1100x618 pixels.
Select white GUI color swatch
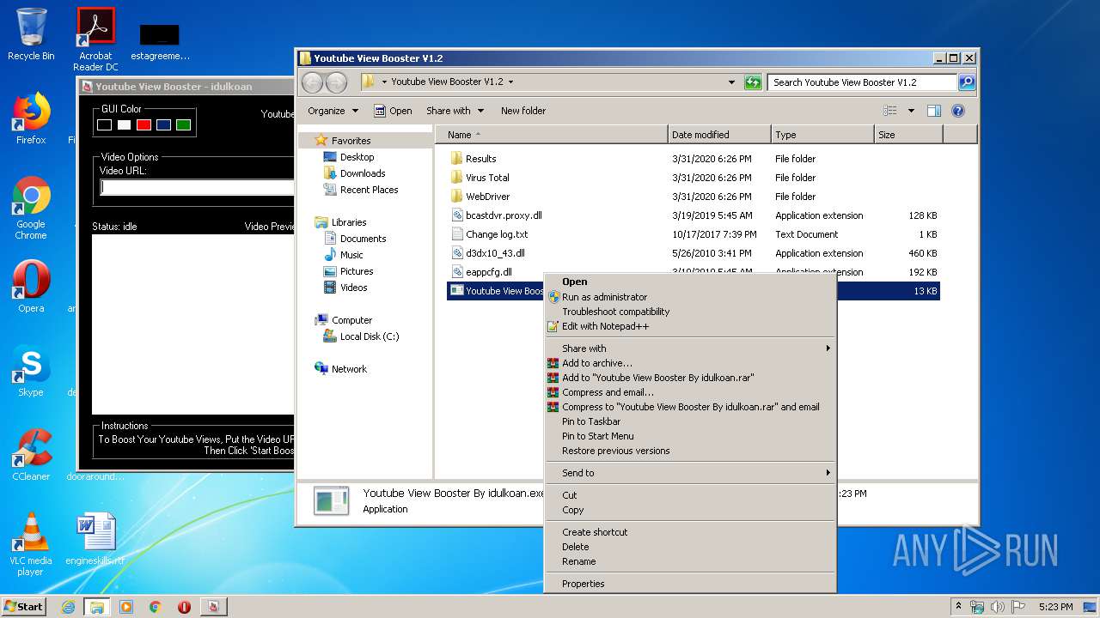tap(124, 124)
